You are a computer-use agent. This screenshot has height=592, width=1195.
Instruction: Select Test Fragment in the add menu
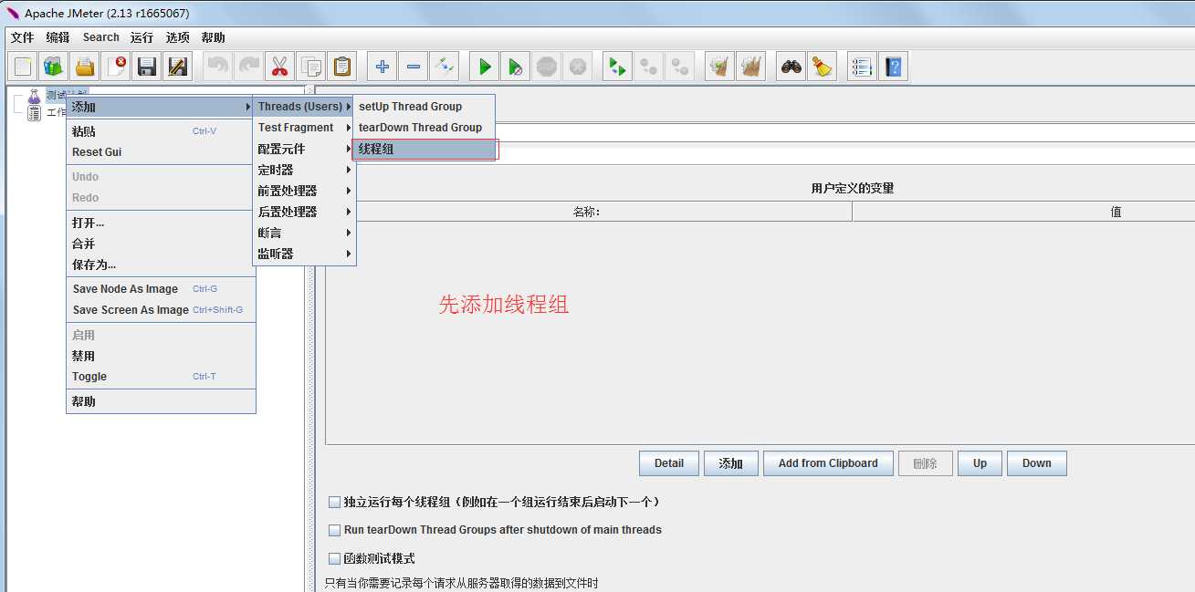304,128
